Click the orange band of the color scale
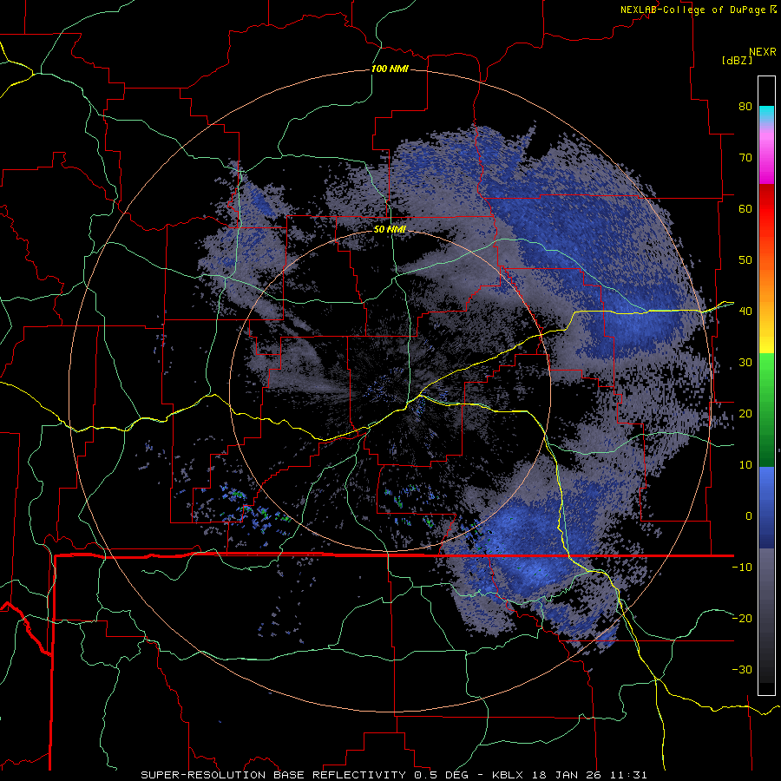 tap(766, 284)
